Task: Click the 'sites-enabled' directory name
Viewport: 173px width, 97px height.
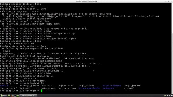Action: tap(112, 86)
